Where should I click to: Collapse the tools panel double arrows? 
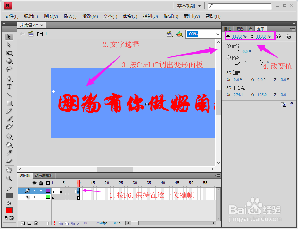[4, 24]
